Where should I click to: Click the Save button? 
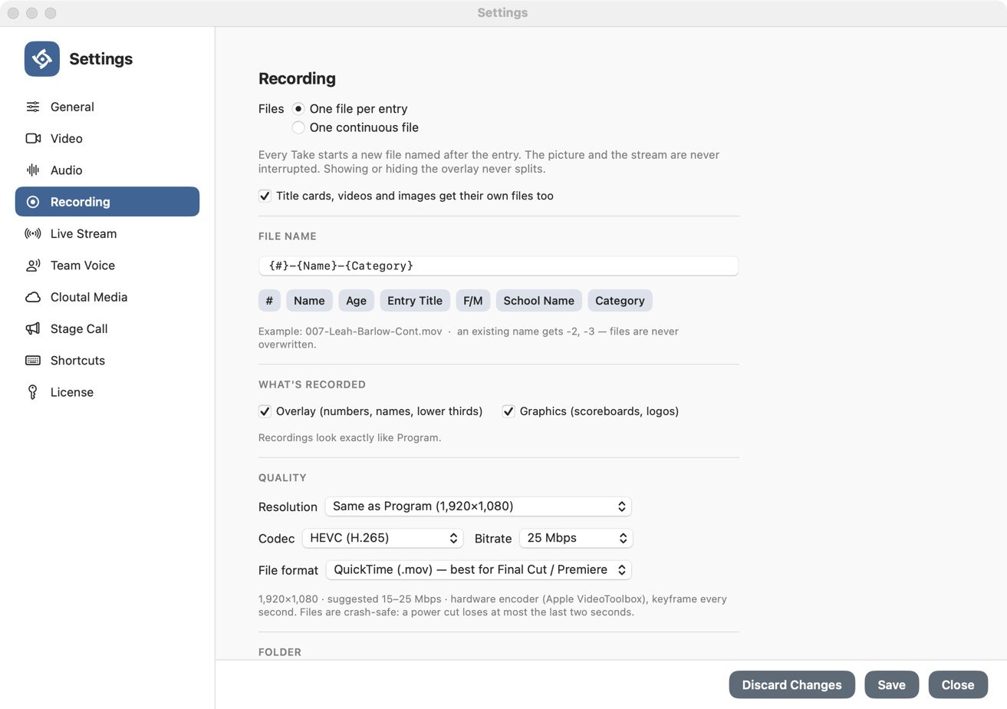point(891,684)
